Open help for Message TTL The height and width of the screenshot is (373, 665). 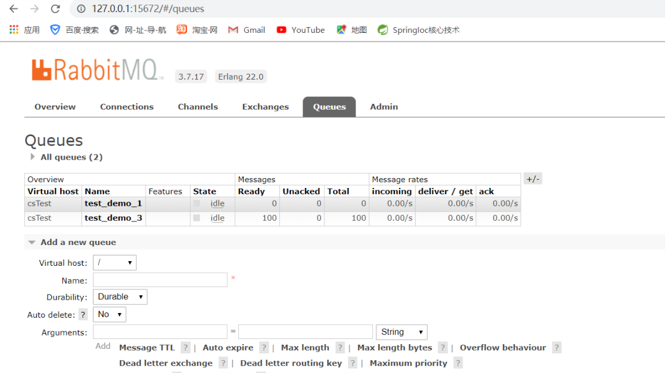pos(185,348)
